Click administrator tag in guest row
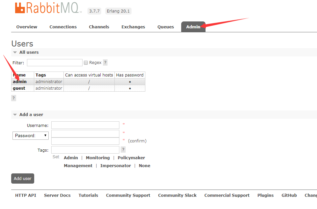Image resolution: width=317 pixels, height=209 pixels. (x=49, y=88)
